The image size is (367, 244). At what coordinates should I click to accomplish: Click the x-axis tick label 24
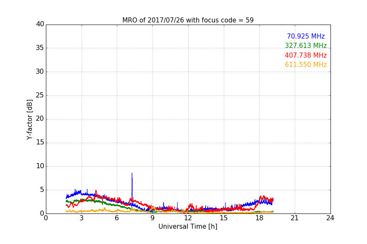pyautogui.click(x=330, y=218)
